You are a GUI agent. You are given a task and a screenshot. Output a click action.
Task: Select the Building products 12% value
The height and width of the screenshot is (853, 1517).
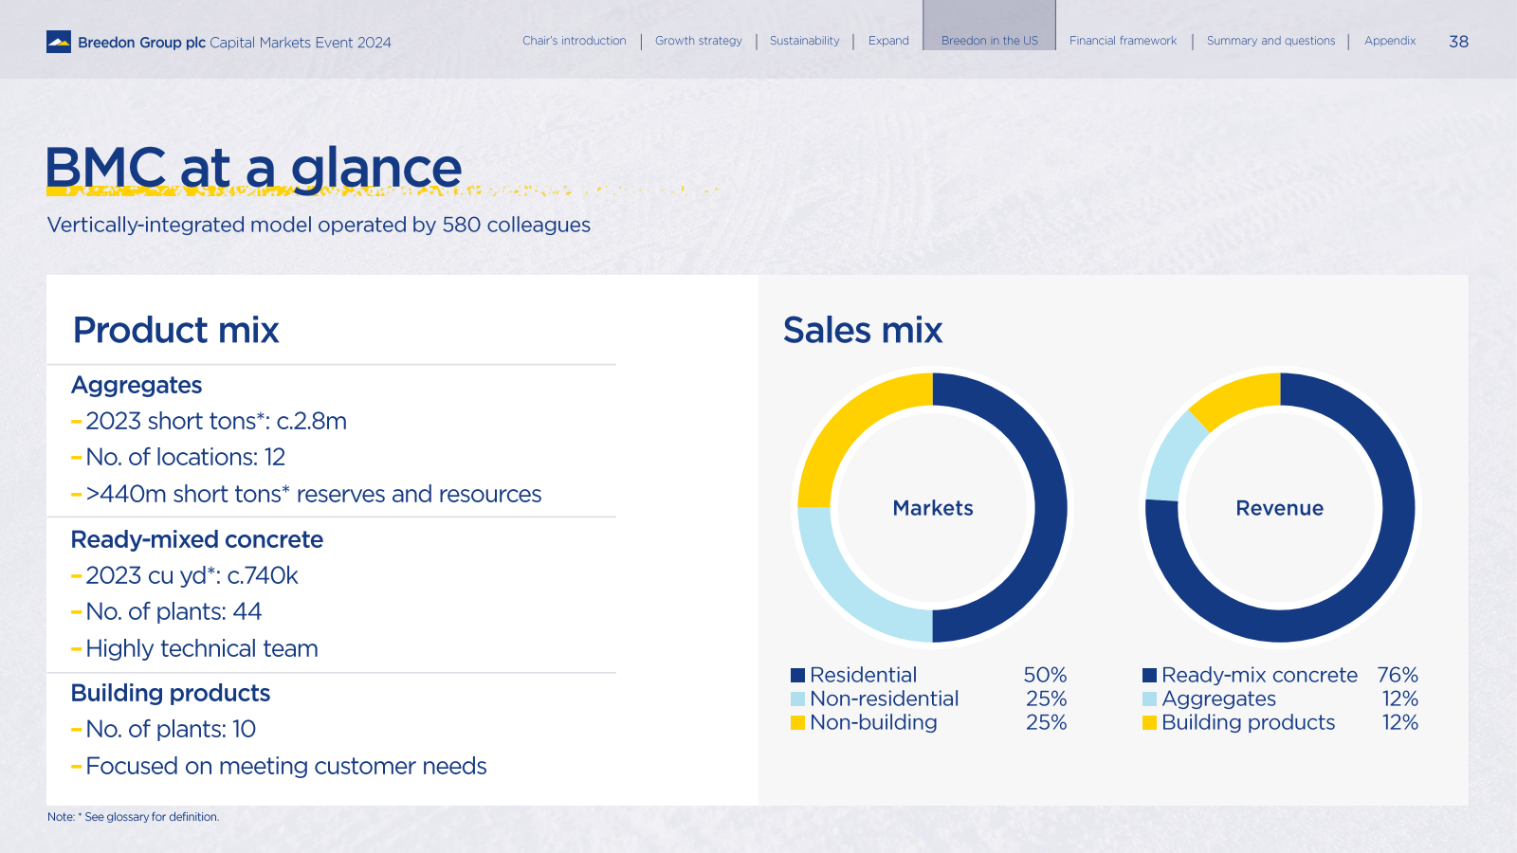(x=1399, y=722)
